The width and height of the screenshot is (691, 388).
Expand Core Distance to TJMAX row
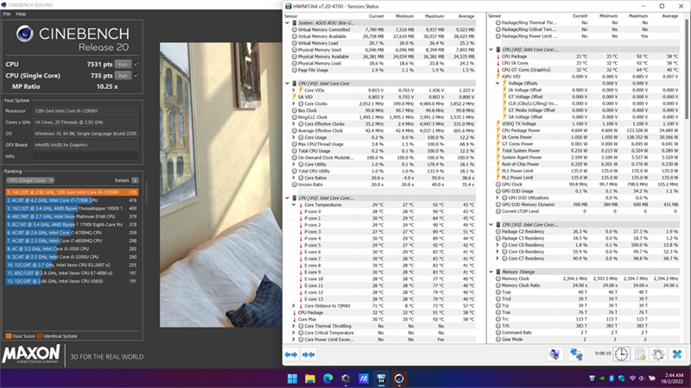pyautogui.click(x=294, y=306)
